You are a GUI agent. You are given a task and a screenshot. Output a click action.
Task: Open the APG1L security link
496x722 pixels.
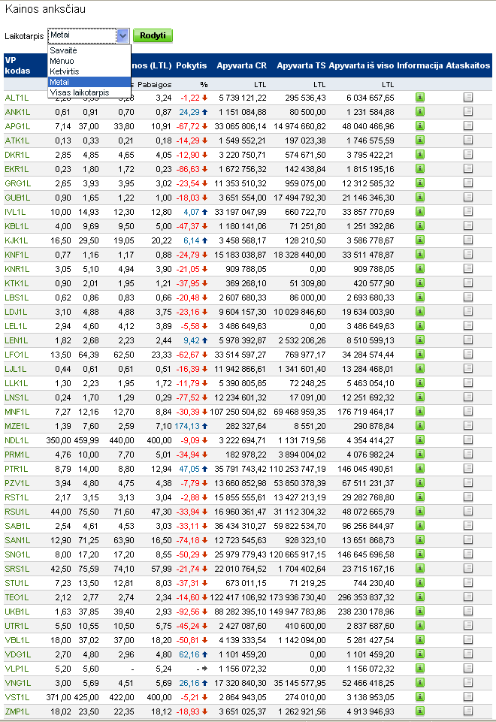(17, 126)
